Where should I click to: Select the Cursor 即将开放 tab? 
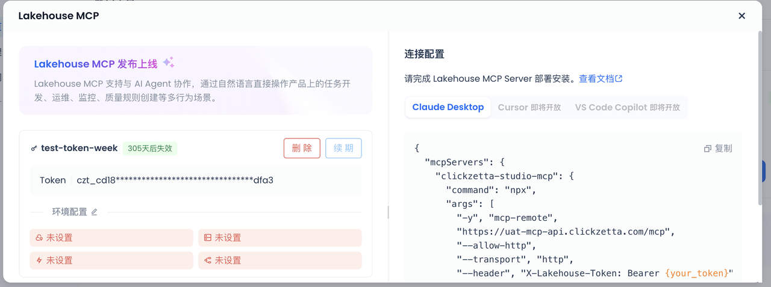click(x=529, y=107)
